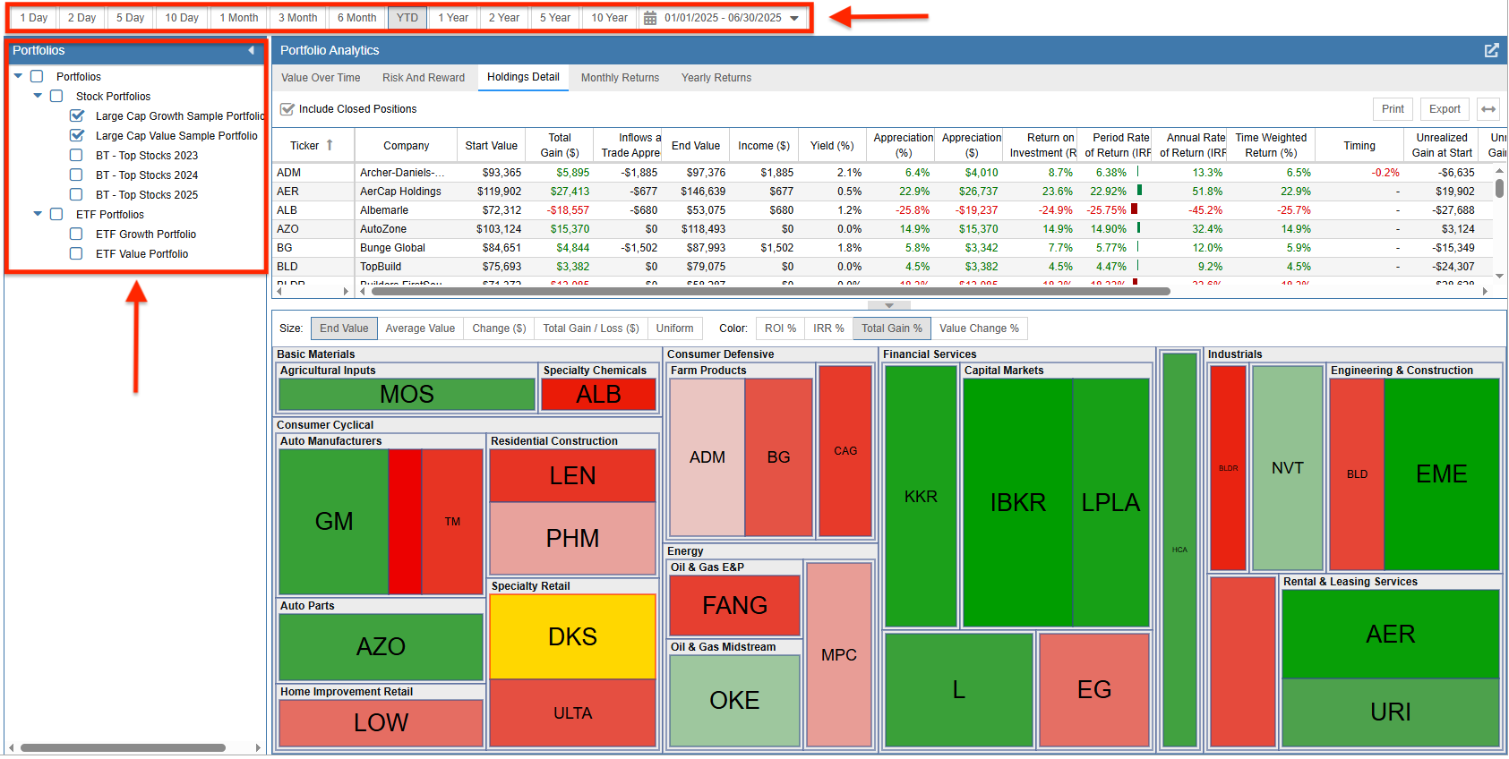Click the green IBKR treemap tile

coord(1018,502)
